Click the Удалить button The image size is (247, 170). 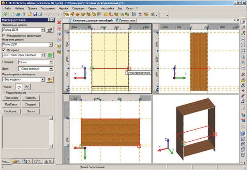pyautogui.click(x=30, y=98)
